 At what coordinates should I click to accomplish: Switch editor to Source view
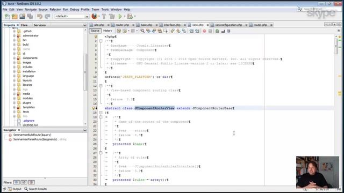[x=95, y=31]
